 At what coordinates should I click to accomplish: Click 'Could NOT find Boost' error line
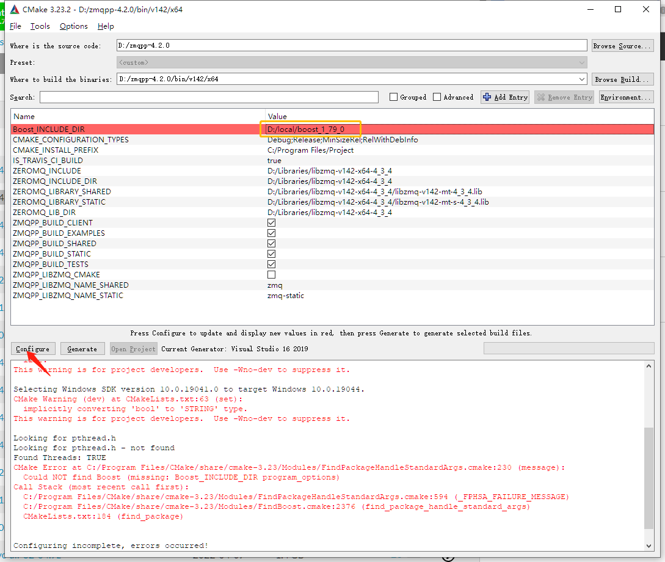tap(181, 477)
